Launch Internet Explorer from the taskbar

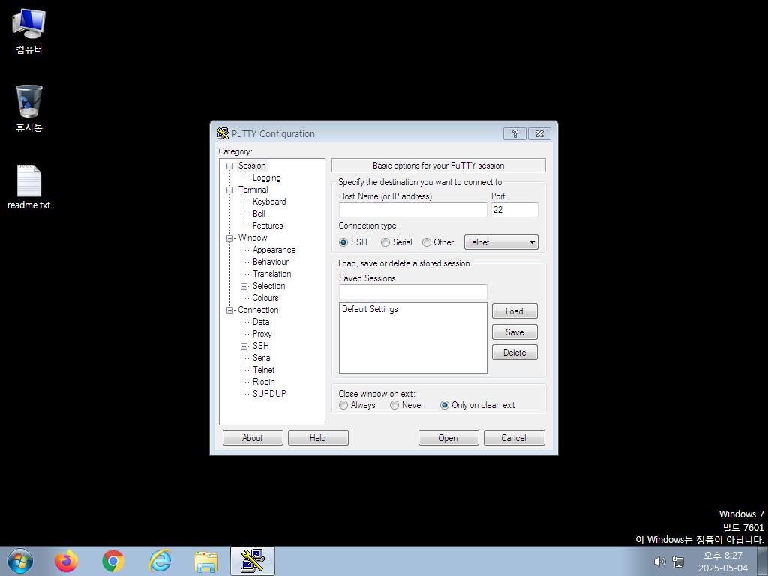tap(160, 561)
